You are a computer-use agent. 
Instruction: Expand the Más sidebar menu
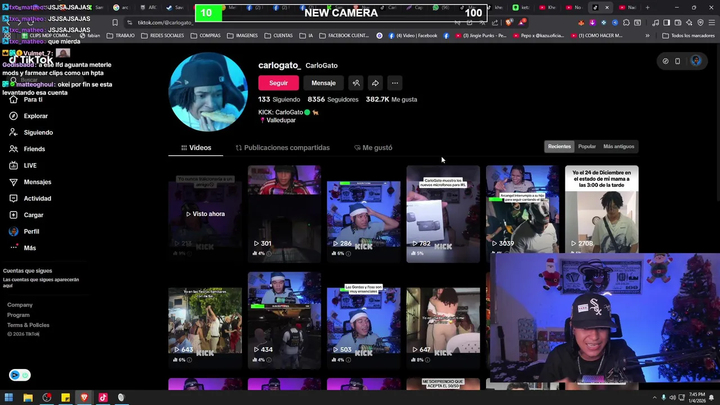pyautogui.click(x=22, y=248)
